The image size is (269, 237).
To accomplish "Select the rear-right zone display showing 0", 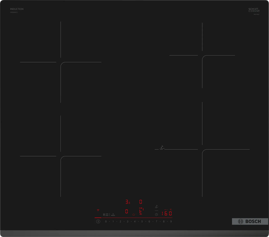I will 141,202.
